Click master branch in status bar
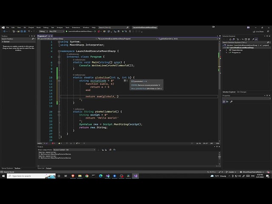Screen dimensions: 272x204 231,172
